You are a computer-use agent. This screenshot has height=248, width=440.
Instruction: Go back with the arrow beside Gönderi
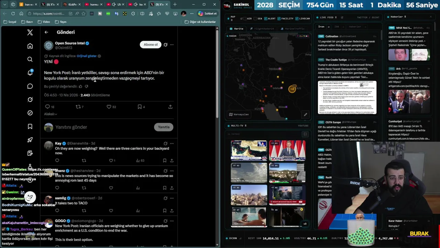pyautogui.click(x=46, y=32)
